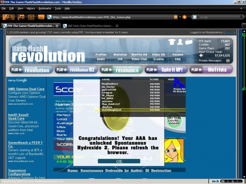The width and height of the screenshot is (246, 184).
Task: Click the t-shirt store icon in header
Action: (x=172, y=42)
